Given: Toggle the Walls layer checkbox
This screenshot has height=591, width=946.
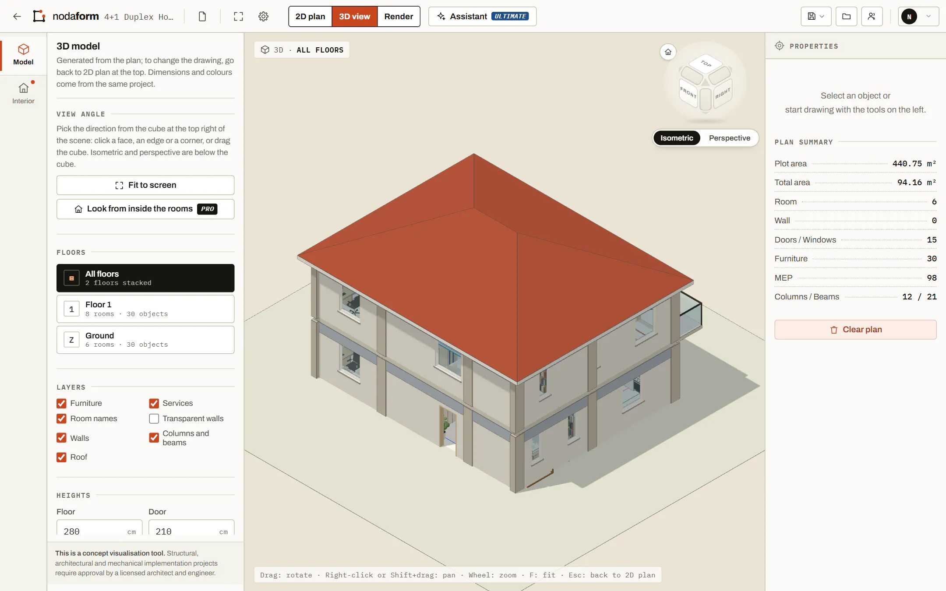Looking at the screenshot, I should pyautogui.click(x=61, y=438).
